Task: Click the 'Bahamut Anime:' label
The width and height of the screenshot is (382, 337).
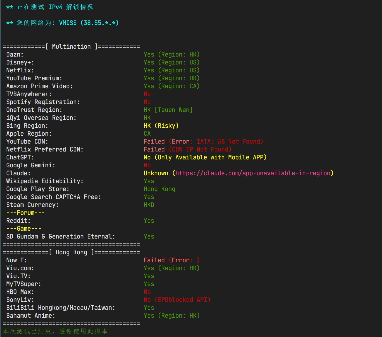Action: click(x=31, y=316)
